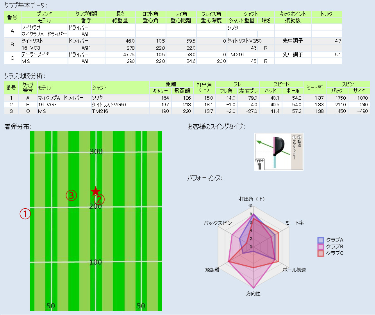Click the 飛距離 column header in comparison table
Screen dimensions: 375x315
click(x=182, y=91)
